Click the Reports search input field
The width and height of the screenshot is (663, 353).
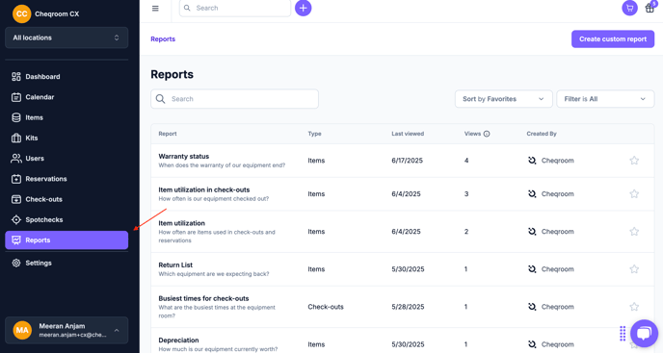[234, 99]
